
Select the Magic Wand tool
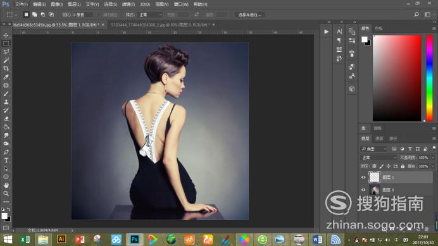[6, 60]
